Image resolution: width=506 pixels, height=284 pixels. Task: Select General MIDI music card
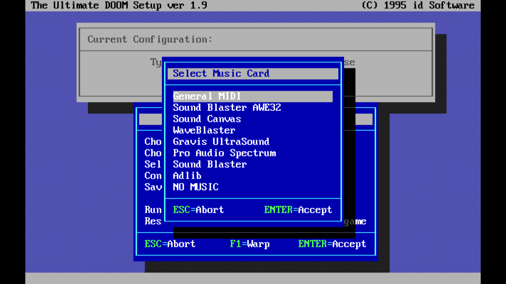[x=253, y=96]
